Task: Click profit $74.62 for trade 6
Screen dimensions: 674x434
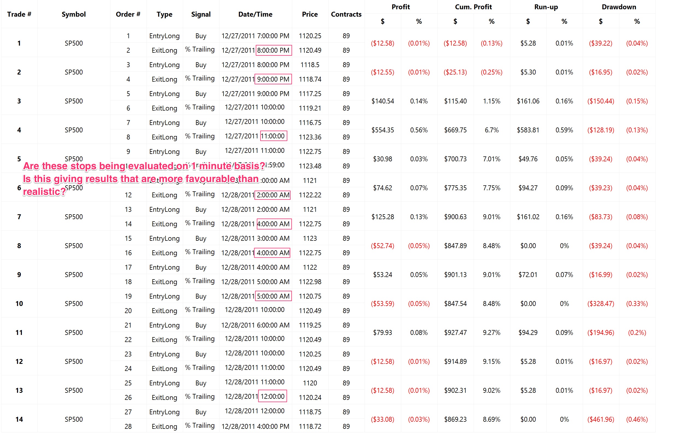Action: [x=383, y=188]
